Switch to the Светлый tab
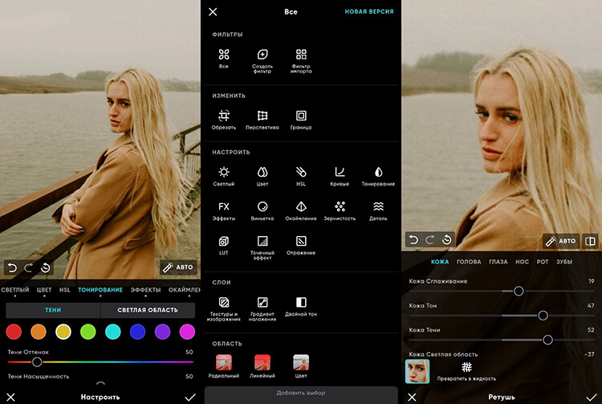This screenshot has width=602, height=404. [x=15, y=290]
